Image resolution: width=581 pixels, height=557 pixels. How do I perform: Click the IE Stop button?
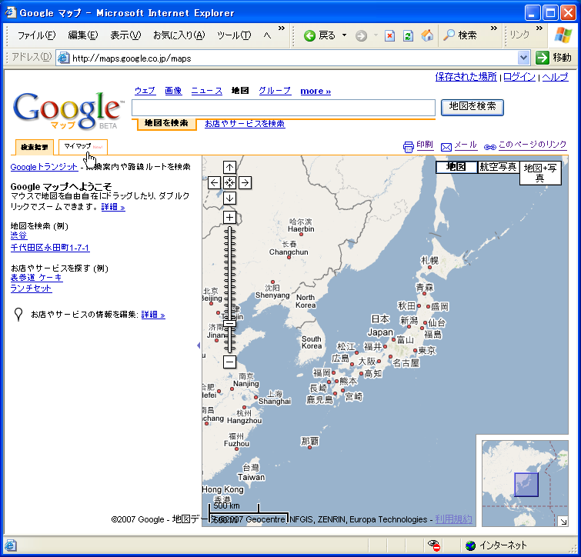[x=389, y=36]
